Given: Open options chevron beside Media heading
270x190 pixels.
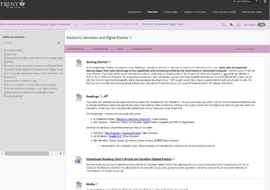Looking at the screenshot, I should click(97, 184).
